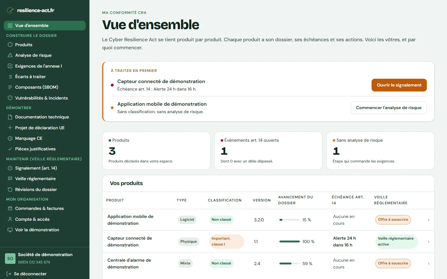The height and width of the screenshot is (279, 447).
Task: Click the Écarts à traiter list icon
Action: click(x=11, y=77)
